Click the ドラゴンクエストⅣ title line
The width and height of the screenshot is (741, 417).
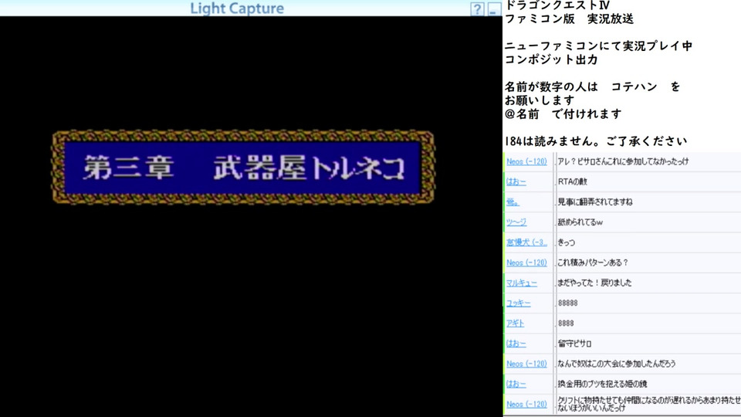tap(557, 5)
